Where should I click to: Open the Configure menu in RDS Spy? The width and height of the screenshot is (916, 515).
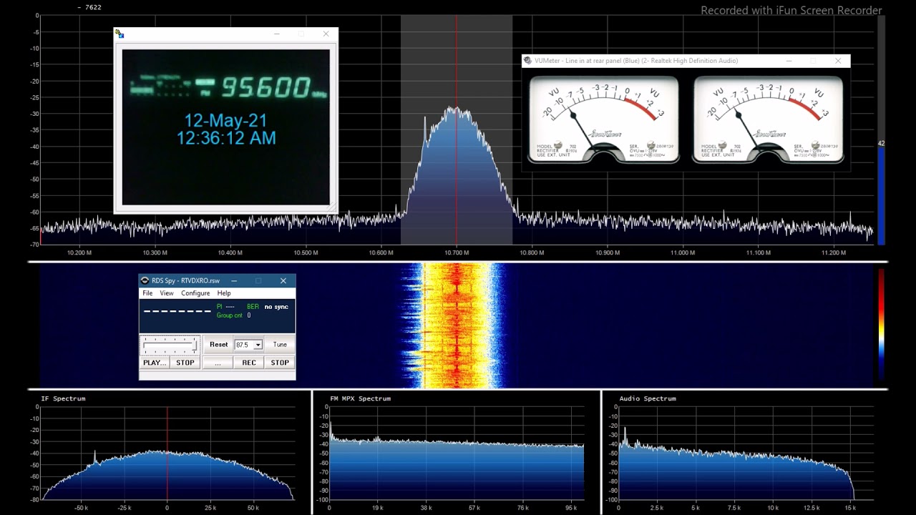pyautogui.click(x=195, y=293)
